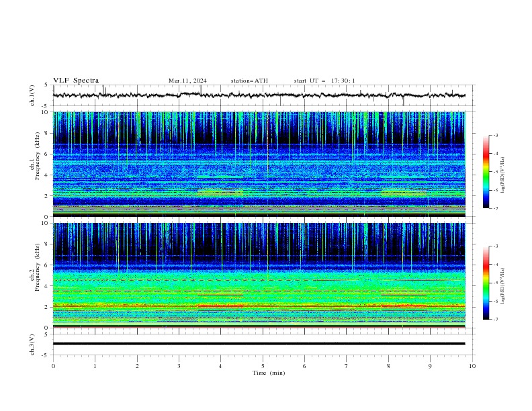Image resolution: width=532 pixels, height=411 pixels.
Task: Click time axis tick label "2"
Action: [x=137, y=366]
